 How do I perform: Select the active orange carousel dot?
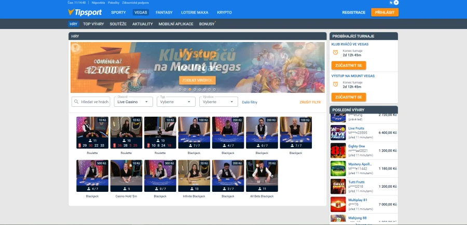[x=190, y=89]
